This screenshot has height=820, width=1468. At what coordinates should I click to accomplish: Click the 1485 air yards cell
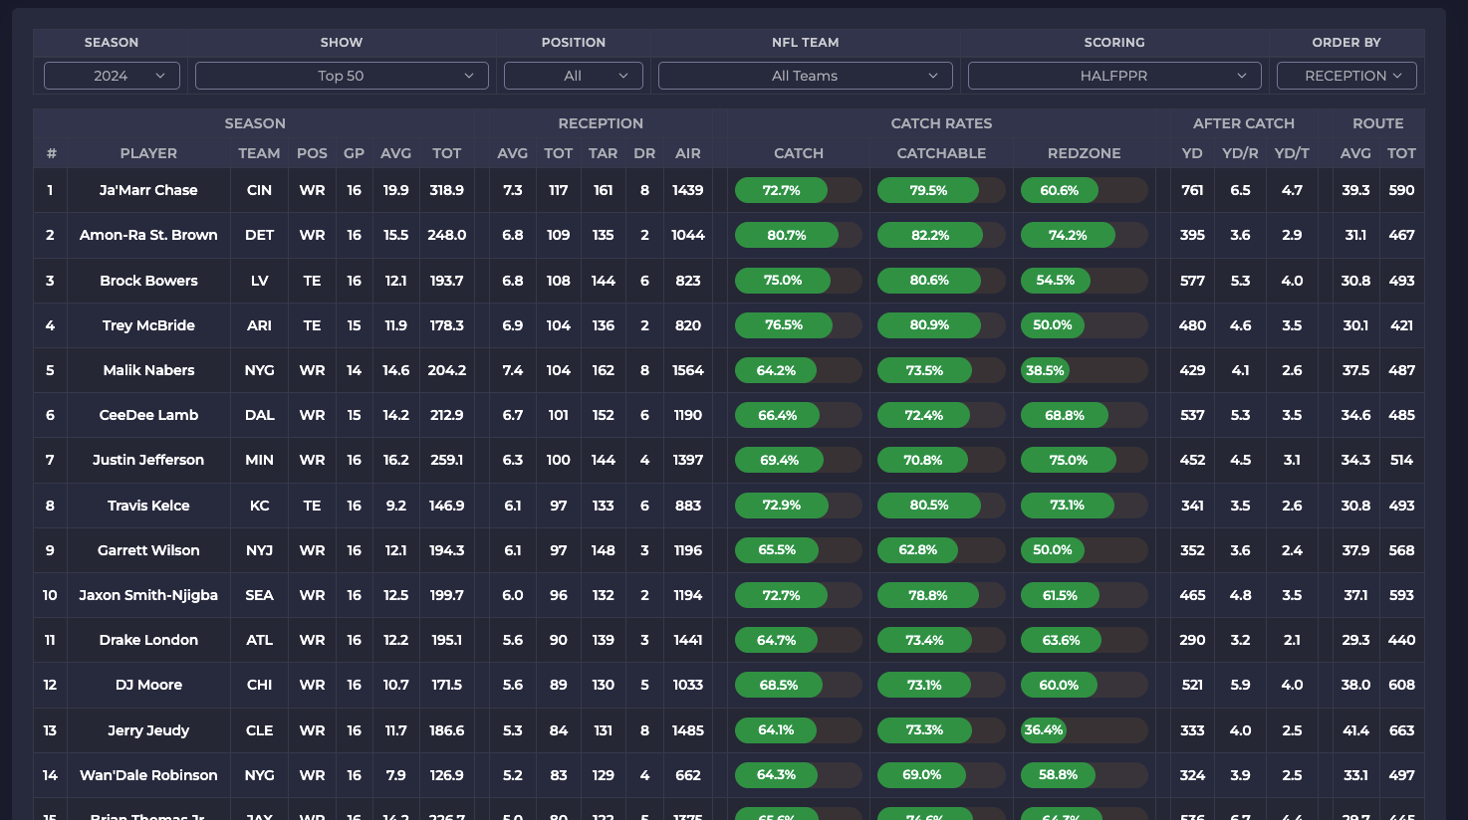click(x=687, y=730)
